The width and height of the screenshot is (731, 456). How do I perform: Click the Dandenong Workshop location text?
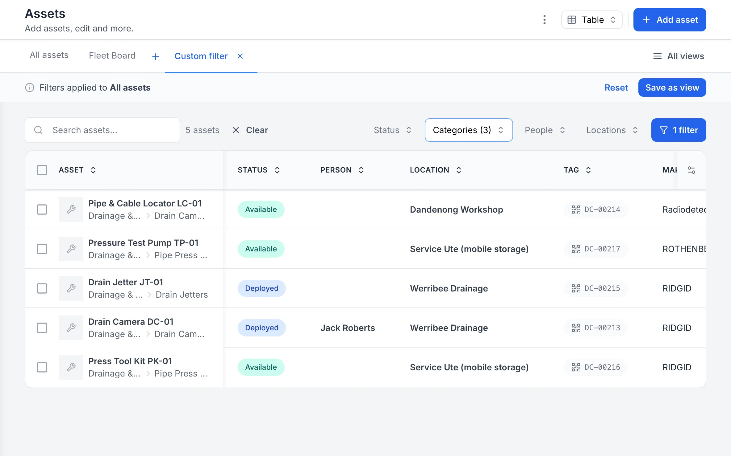click(456, 210)
